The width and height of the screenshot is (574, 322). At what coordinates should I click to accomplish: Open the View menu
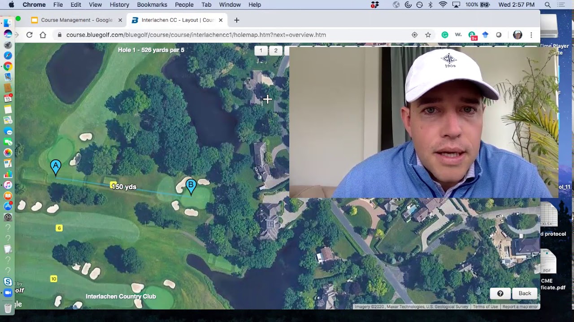pos(96,4)
